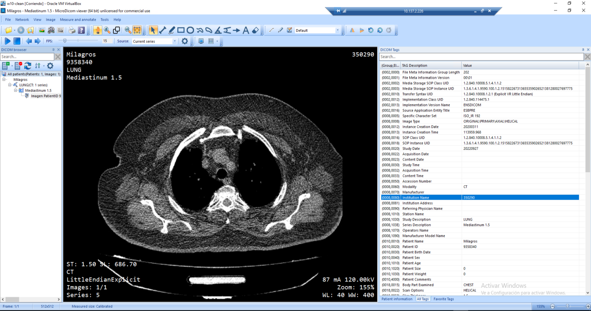The height and width of the screenshot is (311, 591).
Task: Click the fit-to-window icon
Action: pos(137,30)
